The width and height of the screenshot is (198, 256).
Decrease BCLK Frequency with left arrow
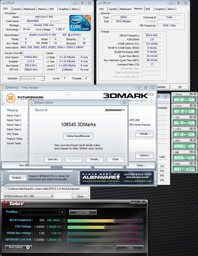(64, 220)
